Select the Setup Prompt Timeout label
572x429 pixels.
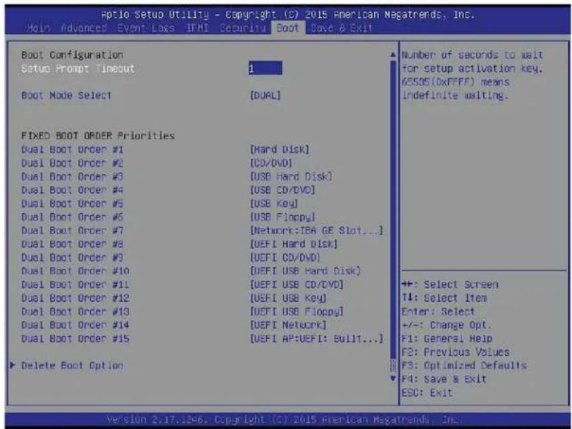pyautogui.click(x=78, y=68)
